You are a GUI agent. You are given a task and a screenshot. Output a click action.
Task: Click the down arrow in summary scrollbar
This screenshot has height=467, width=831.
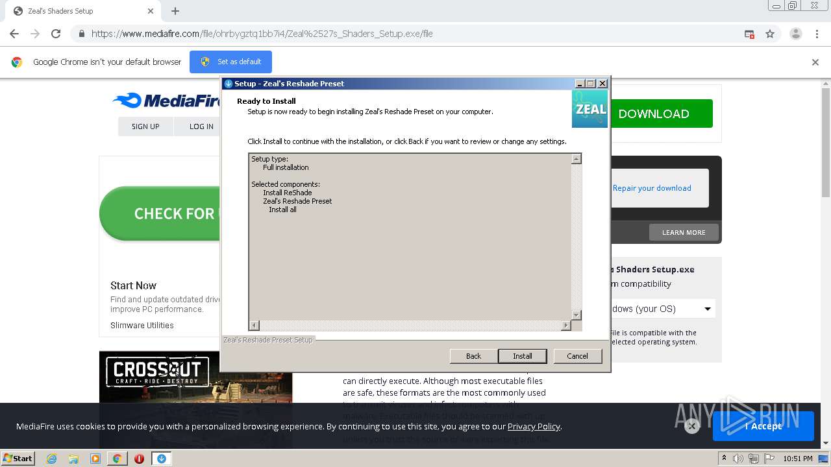coord(576,315)
